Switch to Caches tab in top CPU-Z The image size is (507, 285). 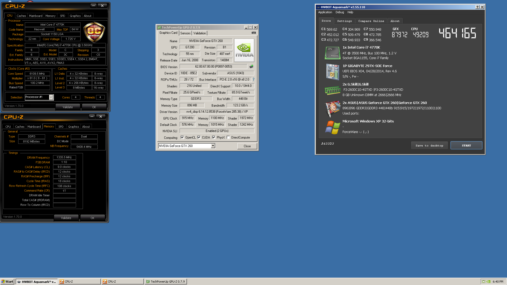(21, 16)
